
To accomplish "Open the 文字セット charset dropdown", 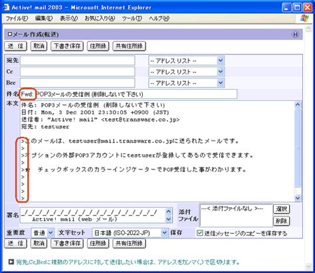I will (130, 232).
